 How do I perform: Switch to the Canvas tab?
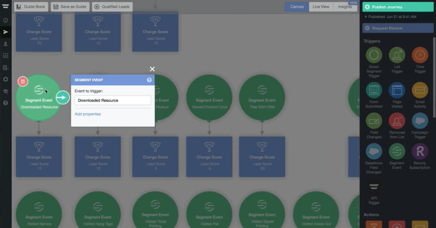[297, 7]
